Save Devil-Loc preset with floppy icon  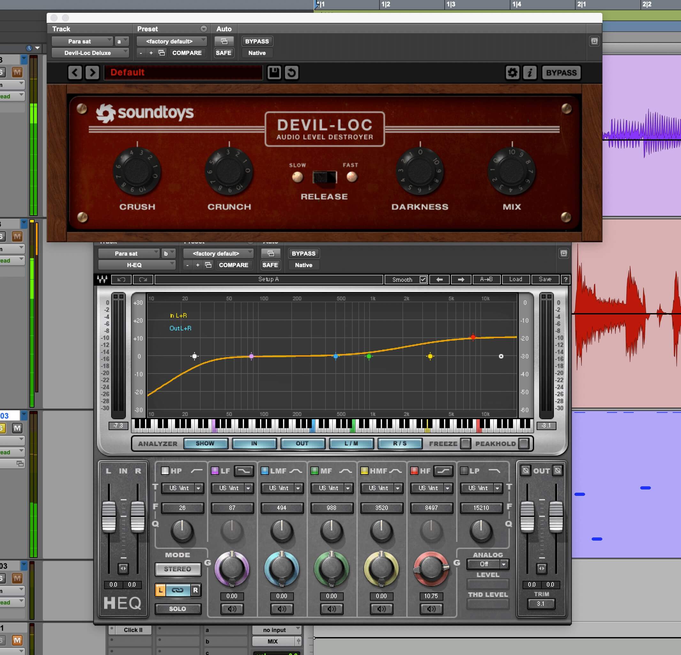click(274, 72)
